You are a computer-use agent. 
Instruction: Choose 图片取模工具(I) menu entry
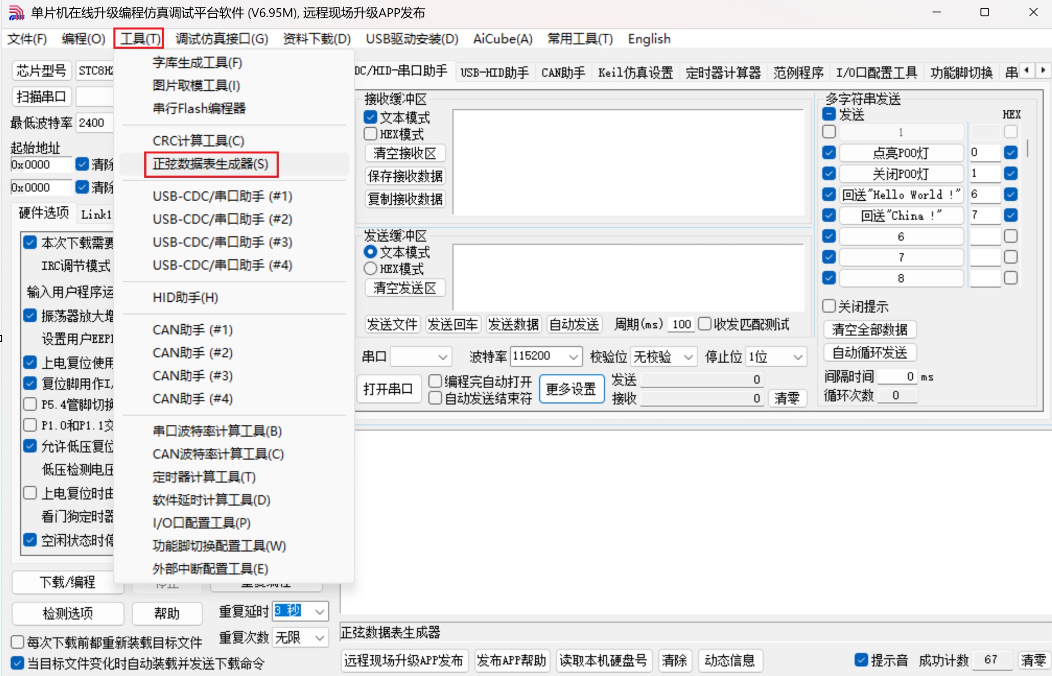(x=197, y=85)
